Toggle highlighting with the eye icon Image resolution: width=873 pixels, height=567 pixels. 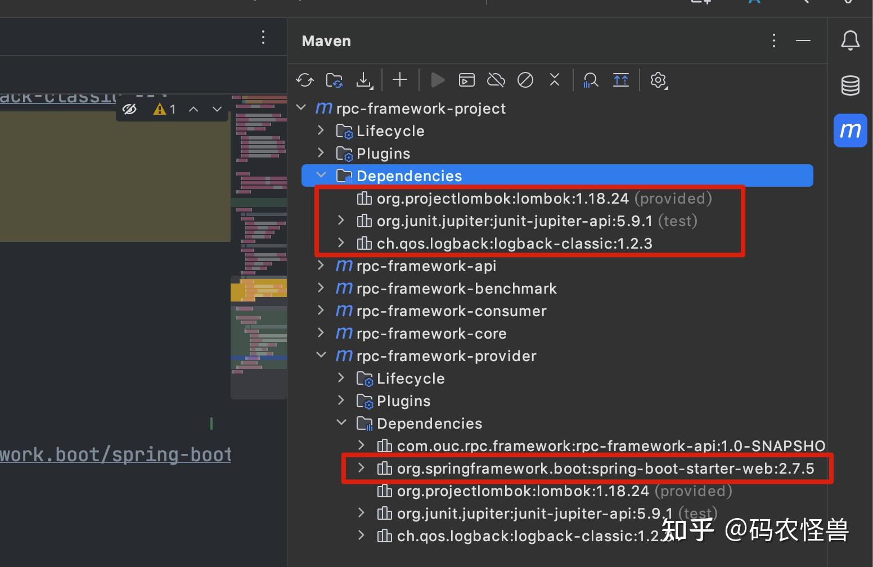click(129, 109)
